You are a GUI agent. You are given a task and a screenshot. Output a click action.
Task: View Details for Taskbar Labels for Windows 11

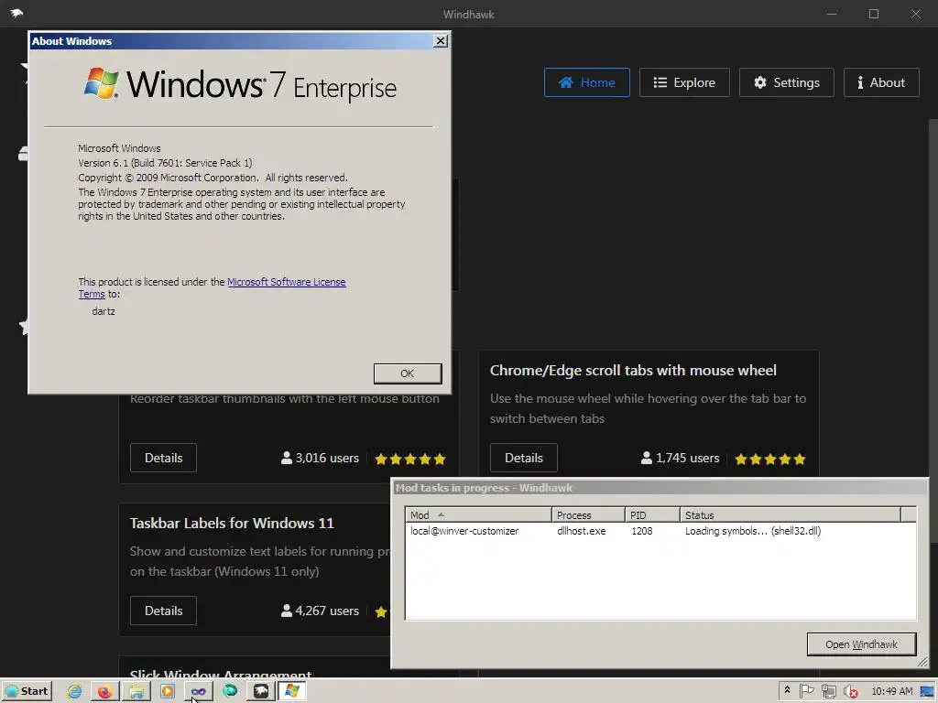click(x=163, y=611)
